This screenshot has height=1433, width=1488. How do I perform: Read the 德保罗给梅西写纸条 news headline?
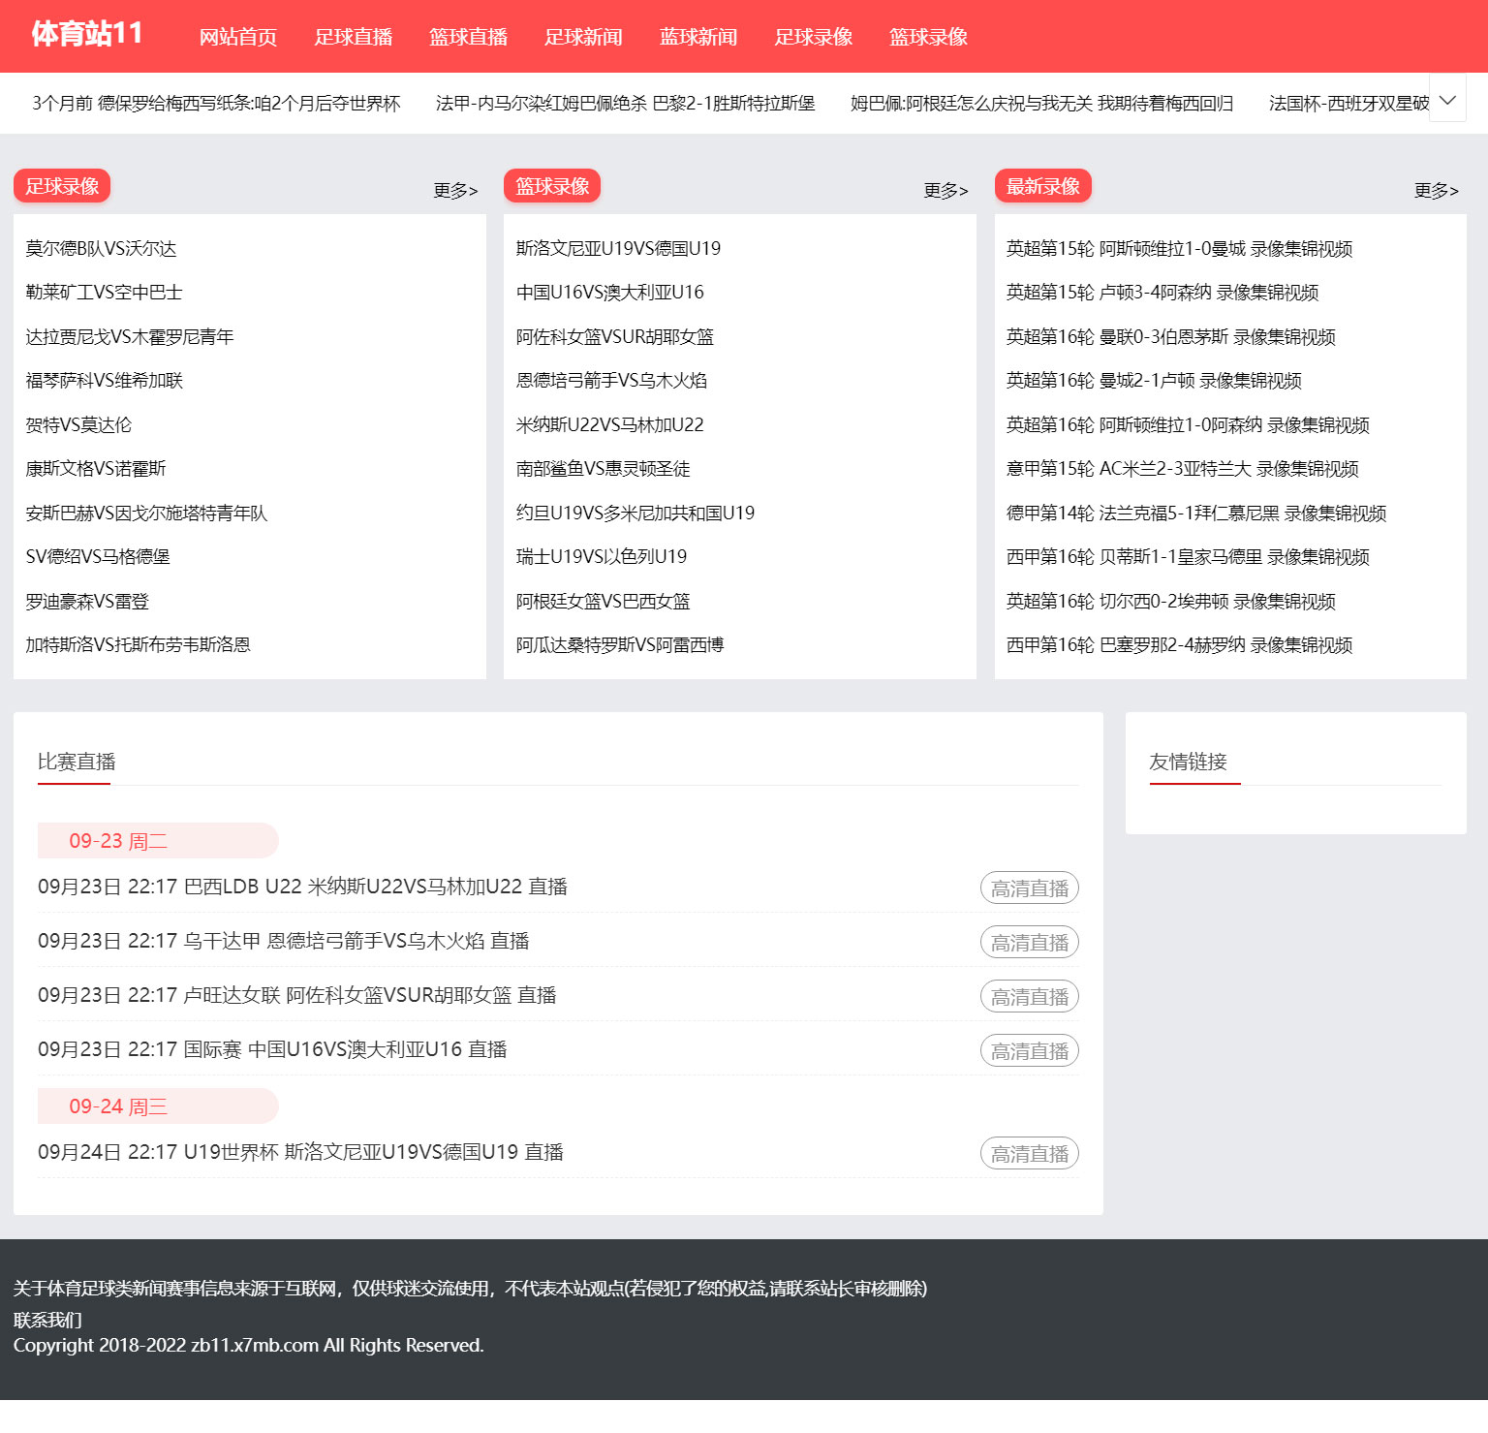[216, 103]
